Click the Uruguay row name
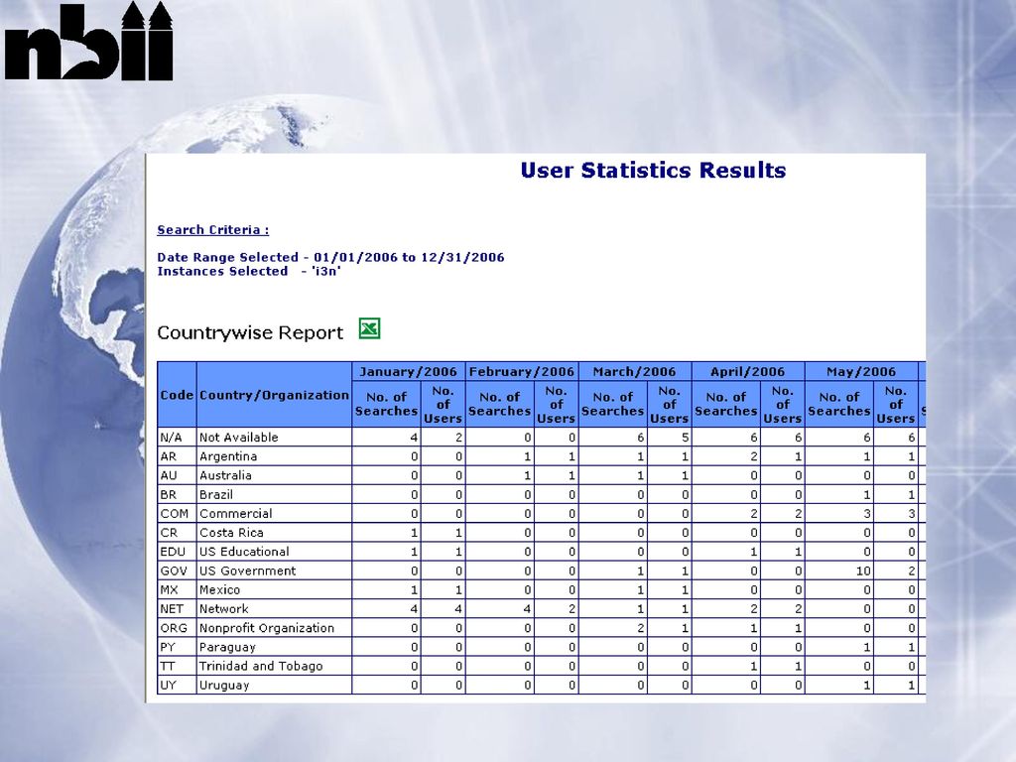Viewport: 1016px width, 762px height. (224, 686)
